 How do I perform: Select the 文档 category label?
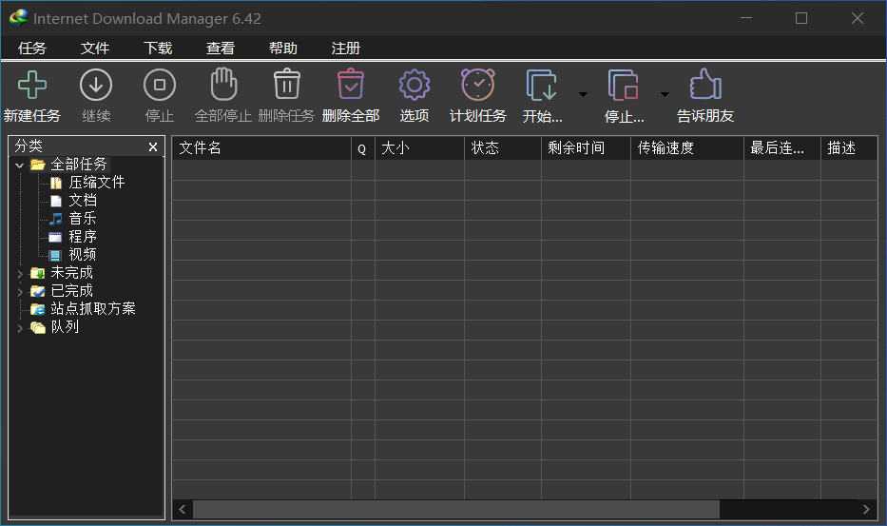tap(83, 201)
